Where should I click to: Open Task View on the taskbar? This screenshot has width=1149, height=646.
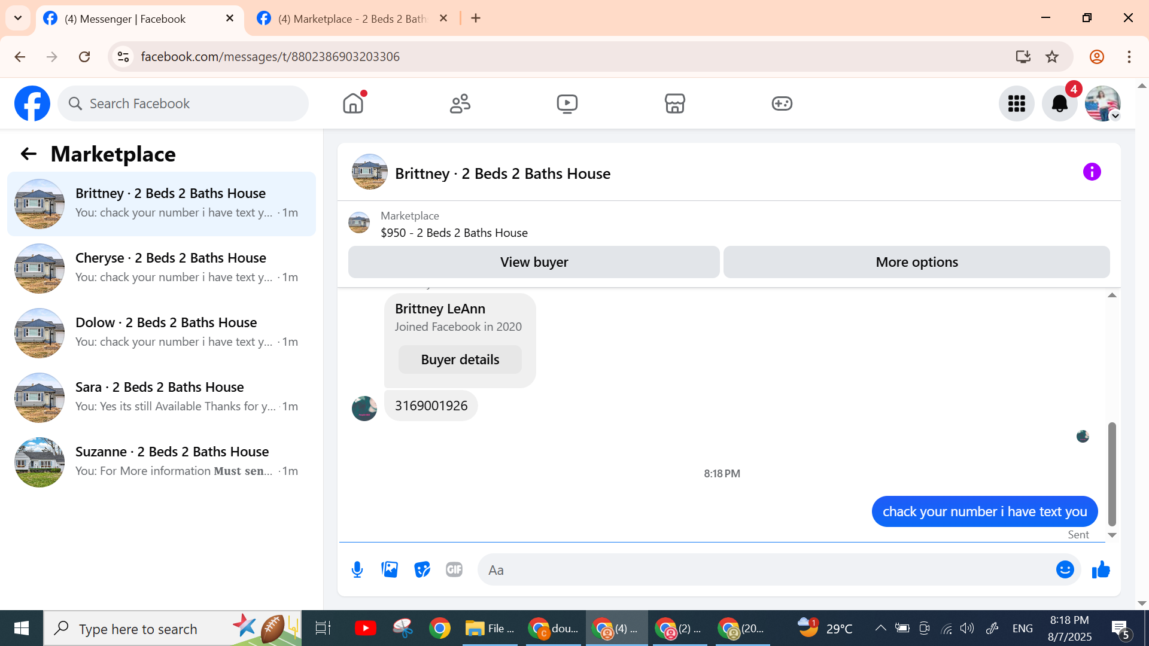[x=323, y=628]
